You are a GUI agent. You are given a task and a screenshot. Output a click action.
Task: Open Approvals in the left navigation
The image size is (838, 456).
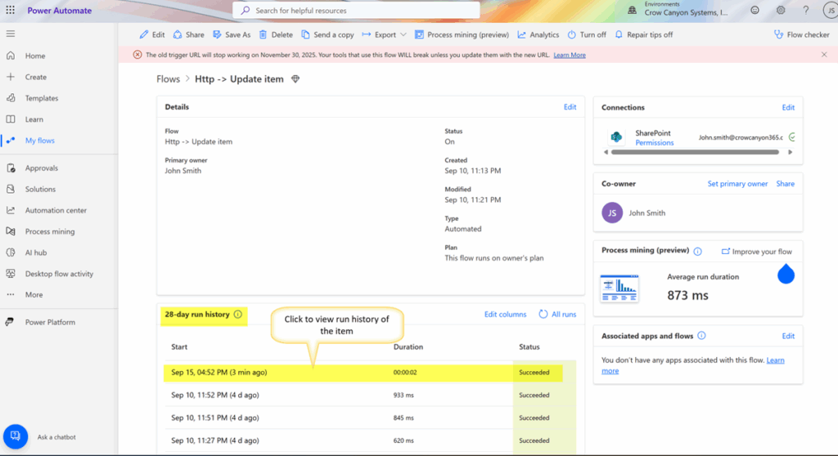coord(41,168)
